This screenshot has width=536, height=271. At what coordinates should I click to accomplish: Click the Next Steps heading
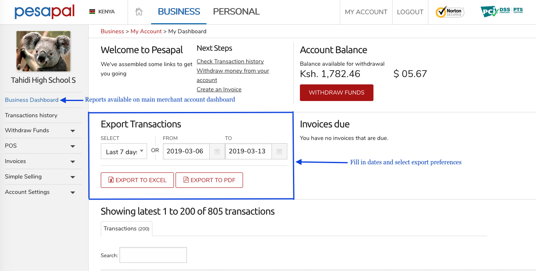(x=215, y=48)
